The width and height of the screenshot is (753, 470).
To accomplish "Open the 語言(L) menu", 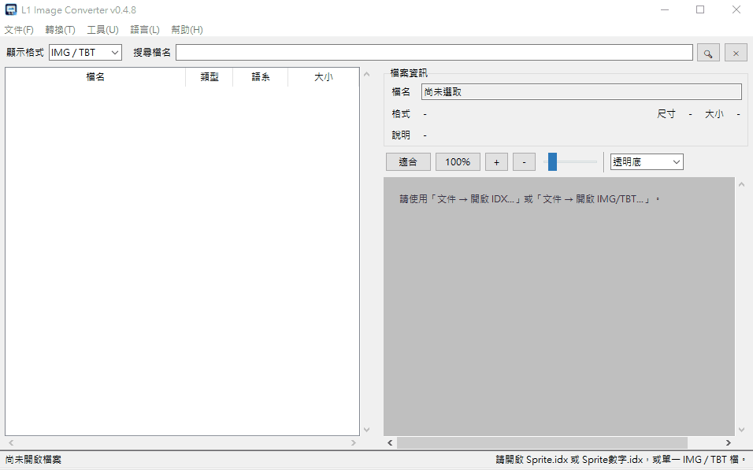I will pos(145,30).
